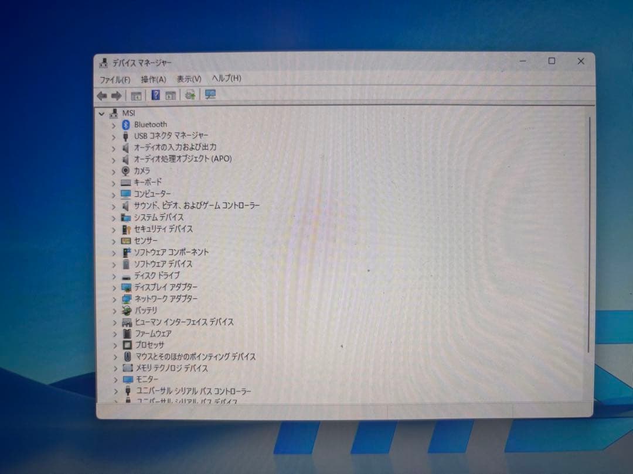
Task: Select the Bluetooth icon in the device tree
Action: (x=125, y=125)
